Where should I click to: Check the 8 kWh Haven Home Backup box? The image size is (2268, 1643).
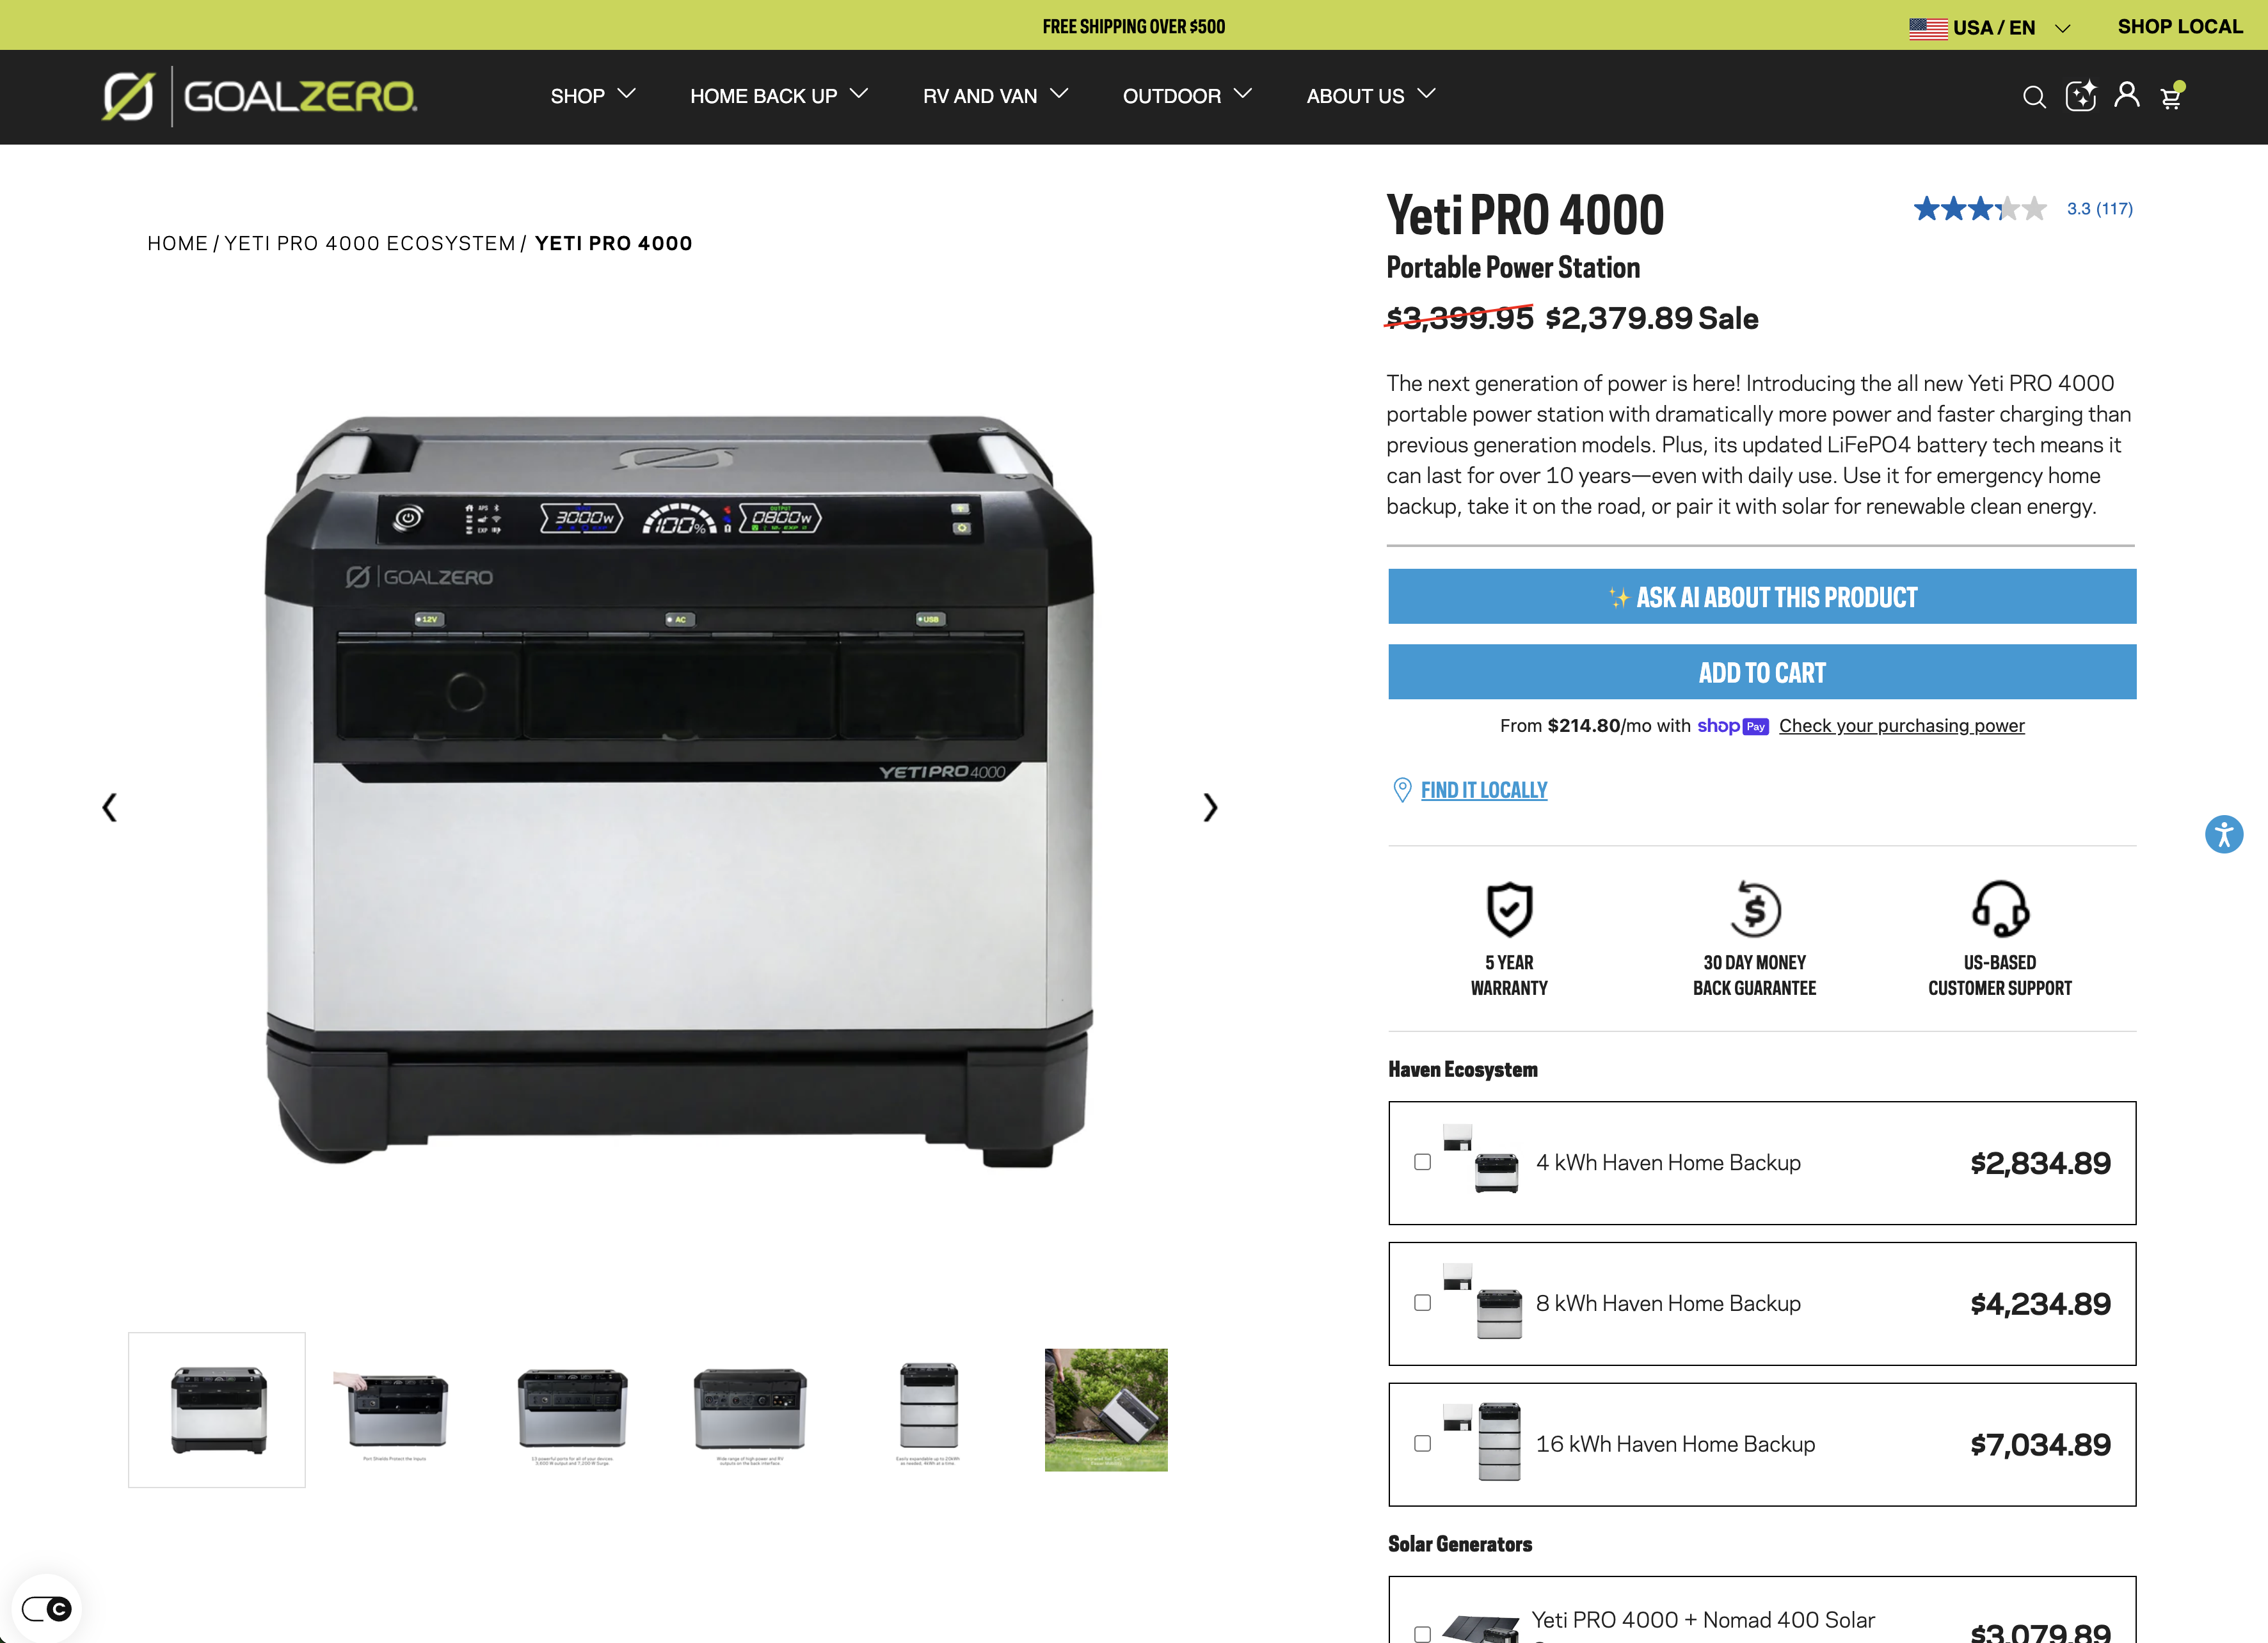click(x=1422, y=1303)
